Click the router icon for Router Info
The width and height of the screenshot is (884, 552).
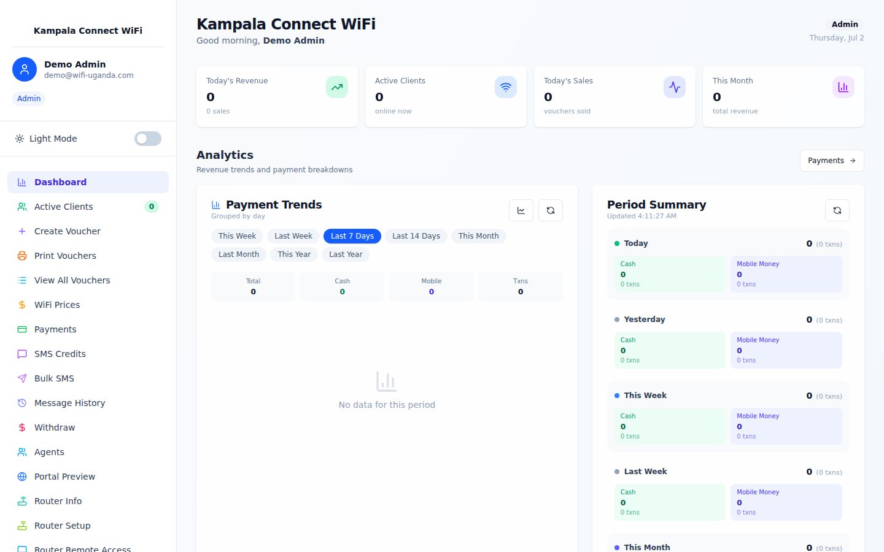pyautogui.click(x=22, y=501)
